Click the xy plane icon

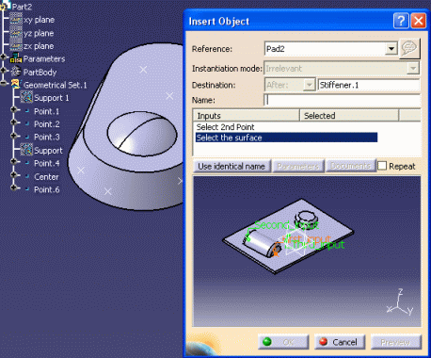click(16, 20)
